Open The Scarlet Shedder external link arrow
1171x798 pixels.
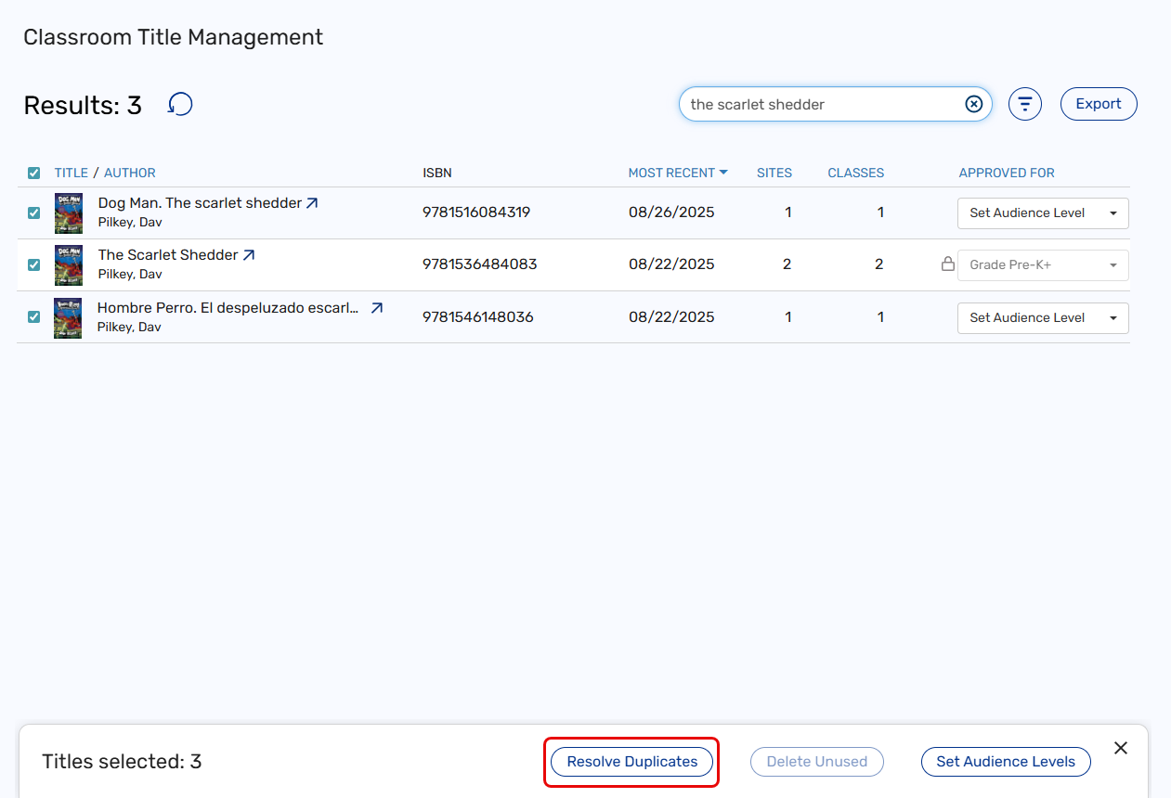pos(249,255)
